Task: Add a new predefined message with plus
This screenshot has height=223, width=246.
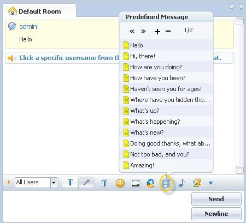Action: [x=157, y=32]
